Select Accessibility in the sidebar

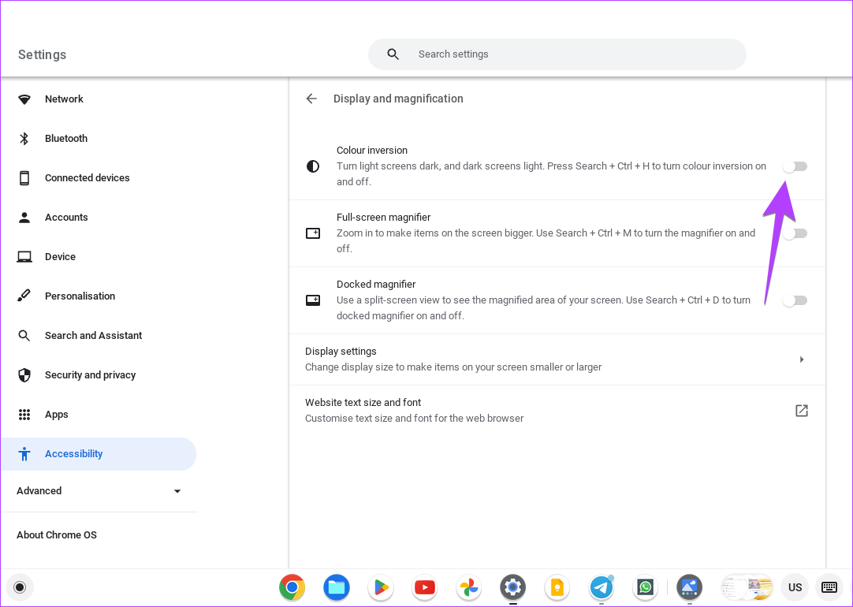tap(73, 453)
